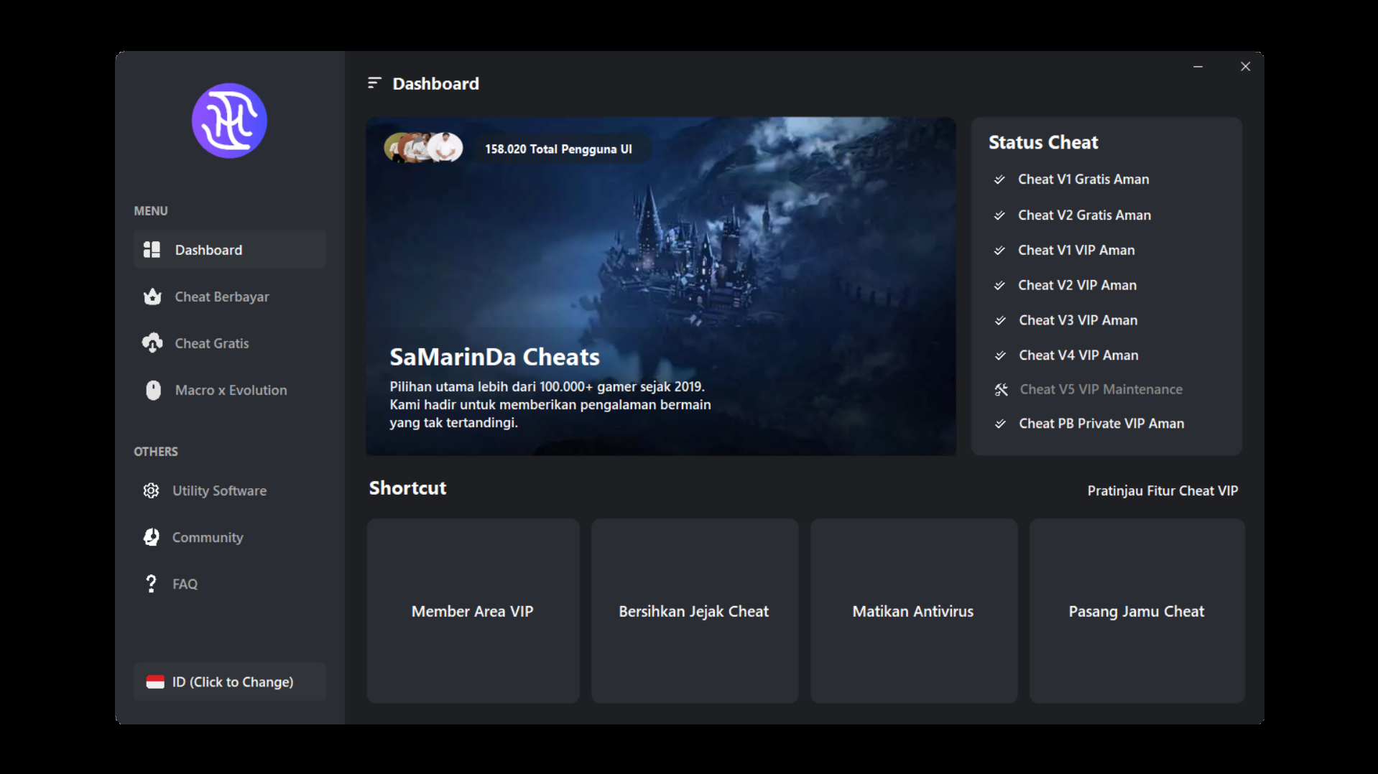1378x774 pixels.
Task: Click the purple app logo in sidebar
Action: (x=229, y=121)
